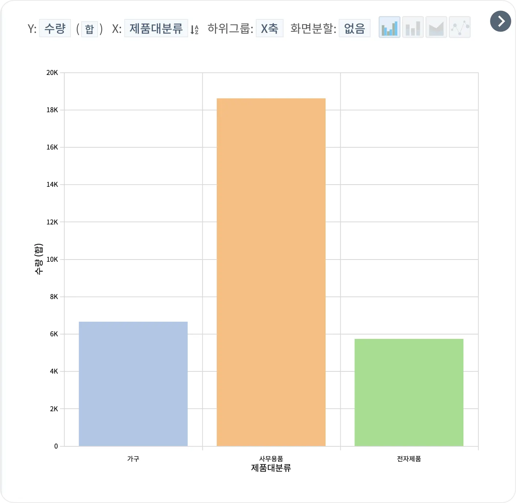Toggle the A-Z sort order icon
The image size is (516, 503).
[194, 30]
